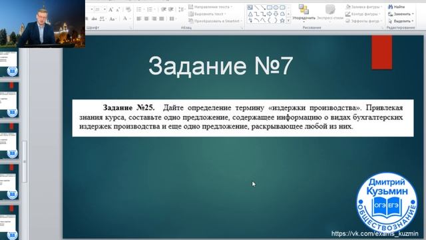This screenshot has height=240, width=426.
Task: Select the 5-Point Star shape
Action: coord(282,21)
